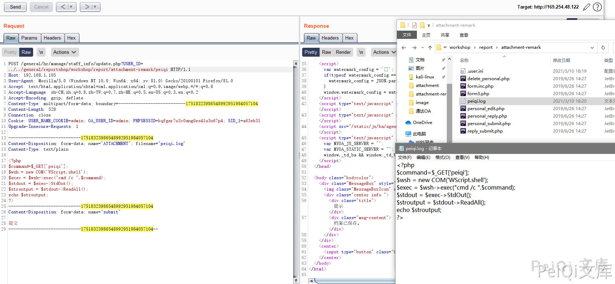
Task: Open the Explorer 文件 ribbon tab
Action: point(407,35)
